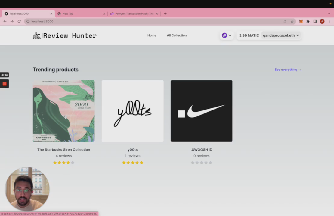334x216 pixels.
Task: Click the See everything link
Action: (288, 70)
